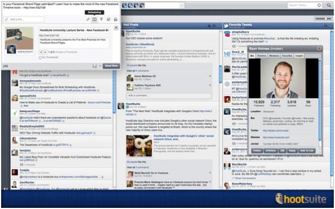Screen dimensions: 335x209
Task: Open kempedmonds username in left stream
Action: point(30,81)
